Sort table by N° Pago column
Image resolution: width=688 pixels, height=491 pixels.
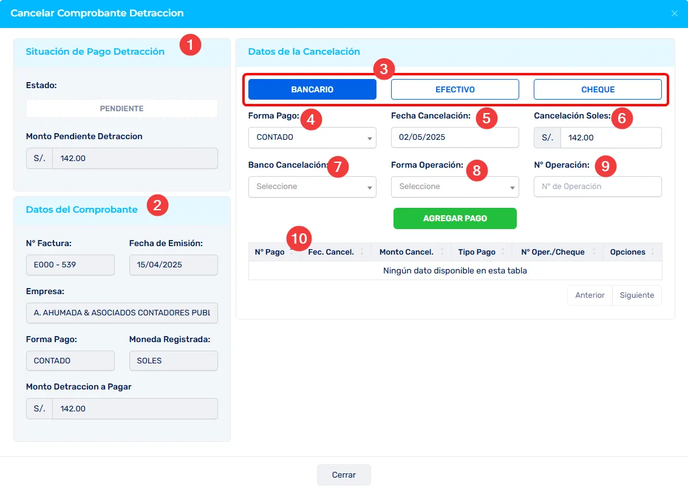(271, 252)
